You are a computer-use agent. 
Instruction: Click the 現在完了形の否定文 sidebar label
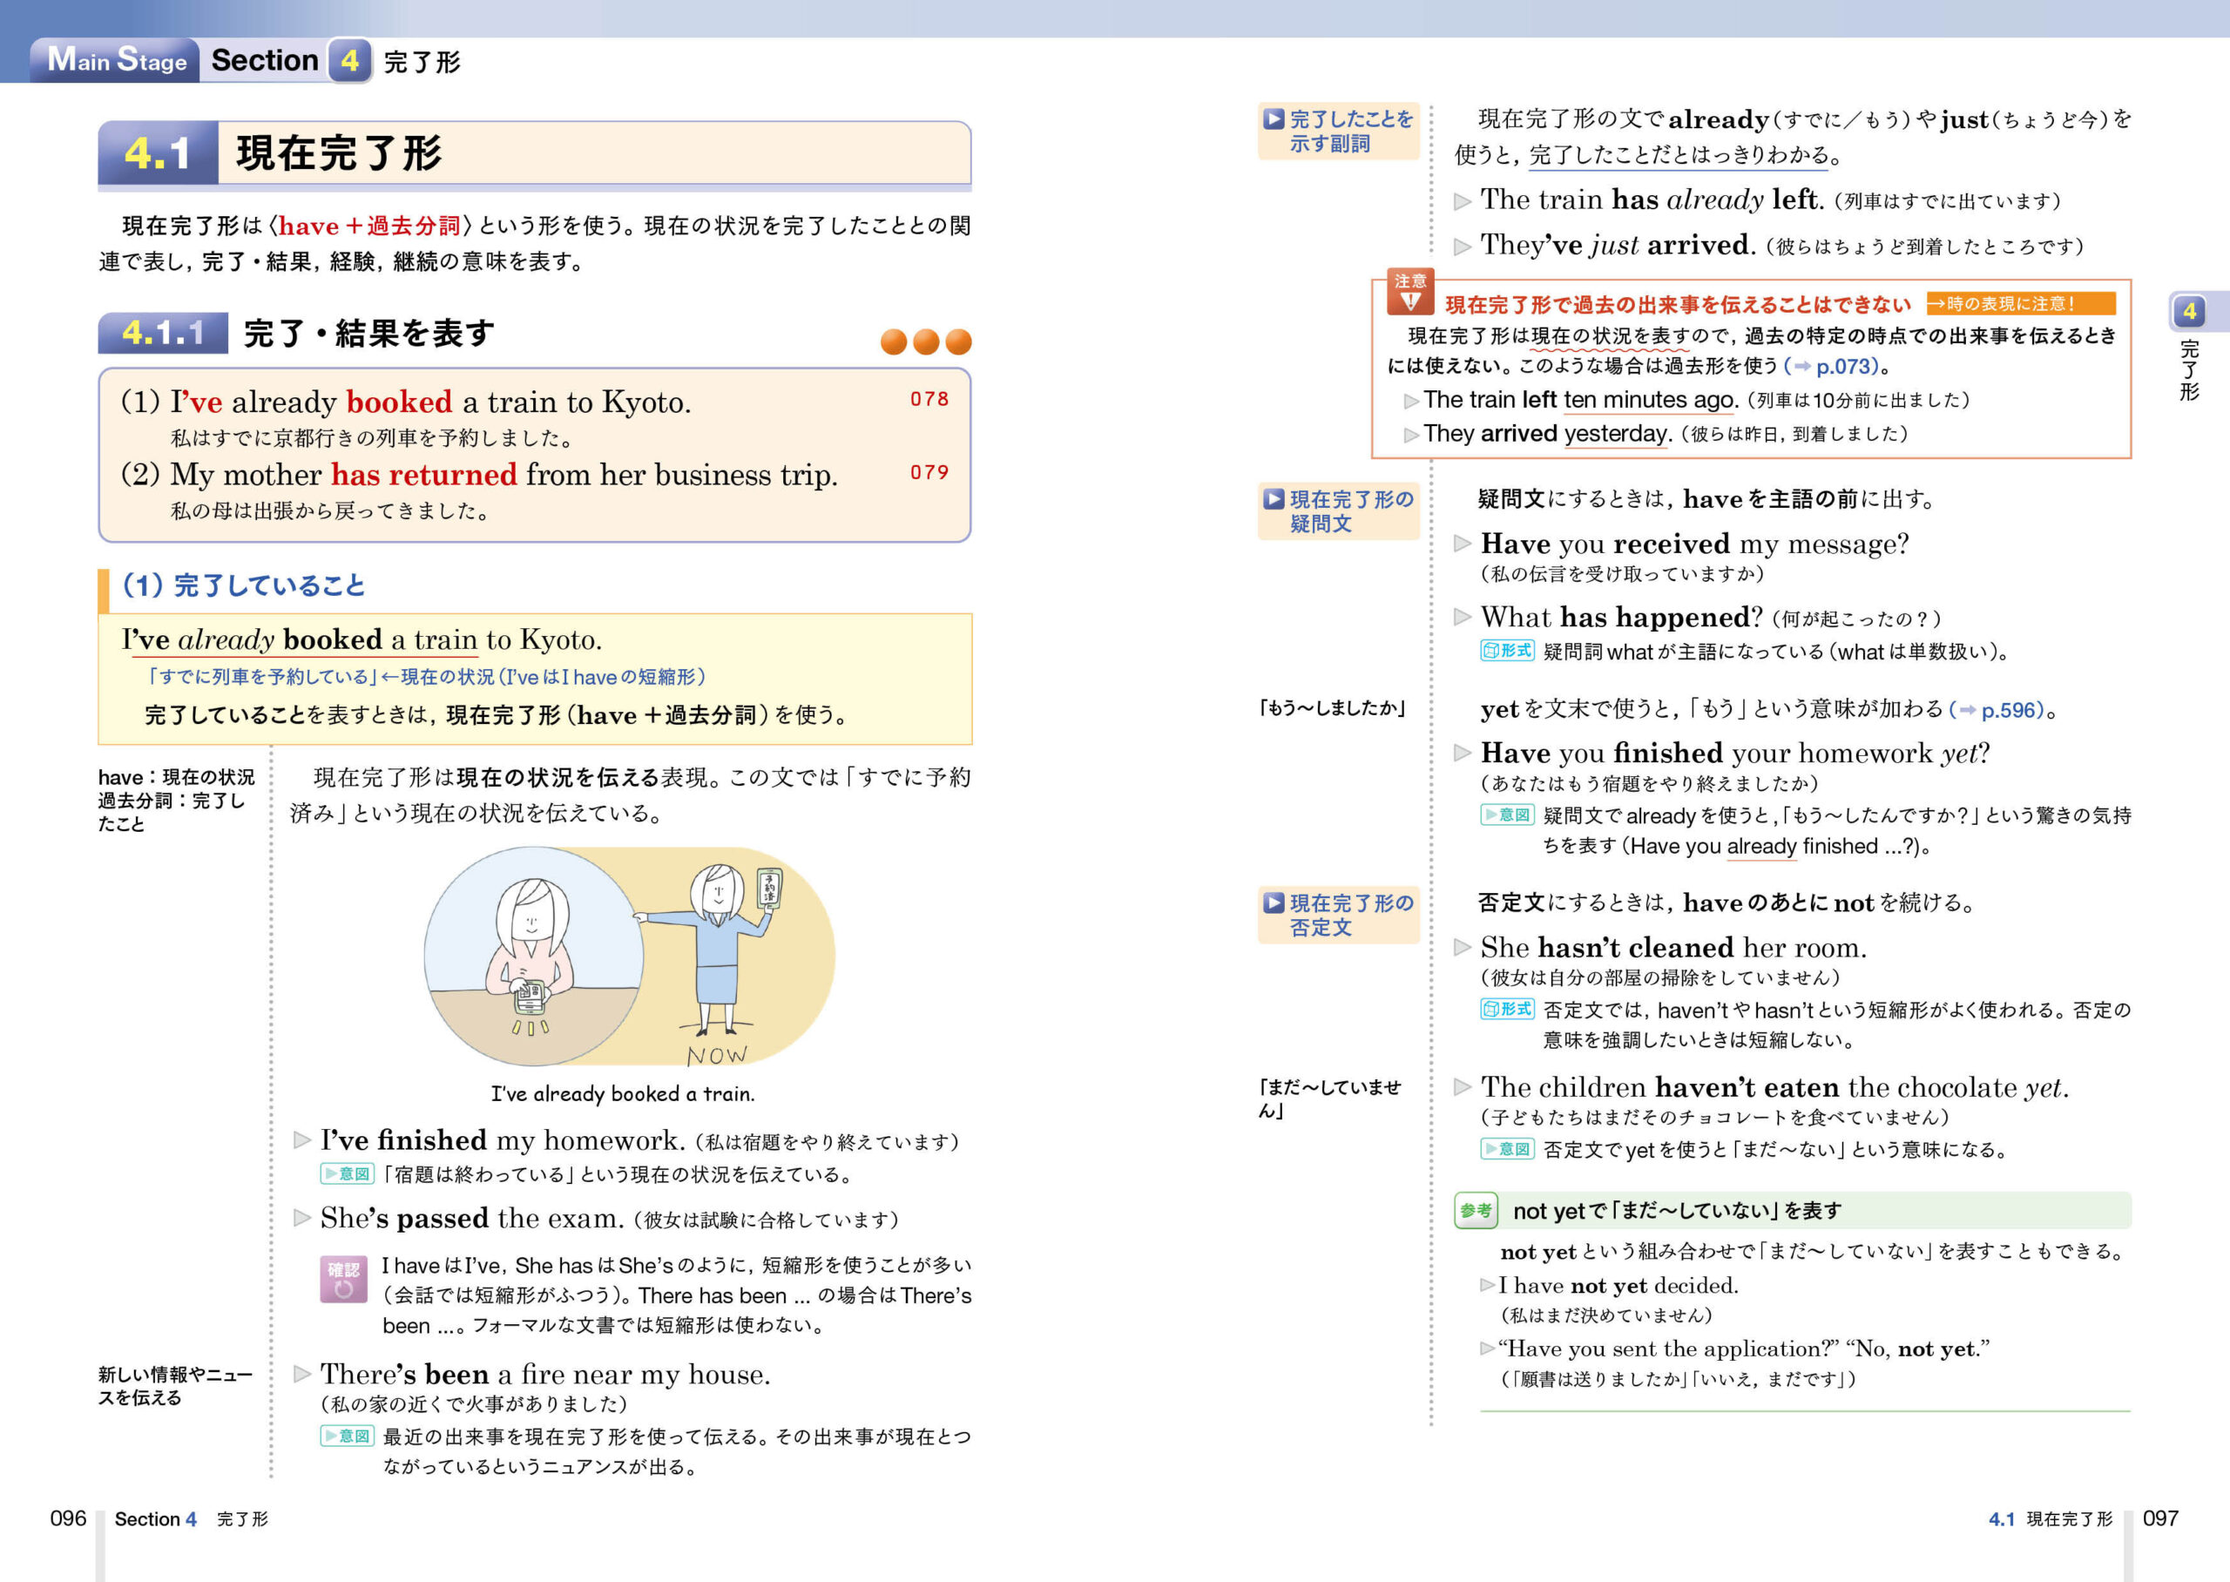(1339, 915)
